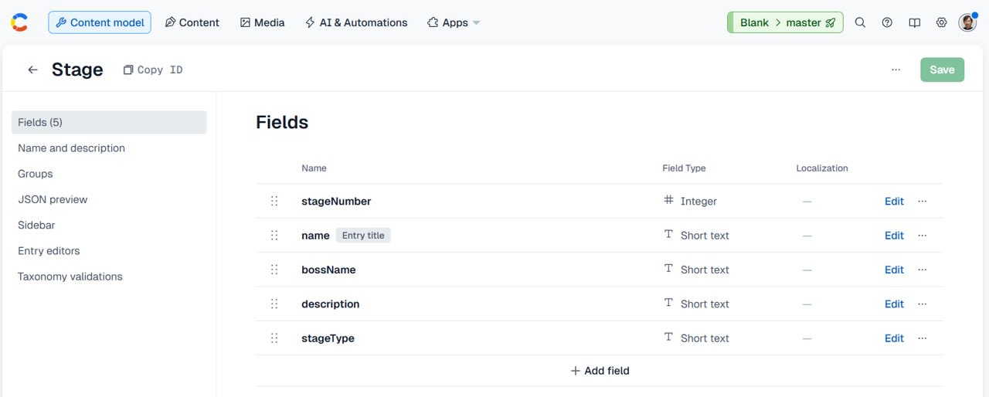
Task: Open more actions for name field
Action: (922, 236)
